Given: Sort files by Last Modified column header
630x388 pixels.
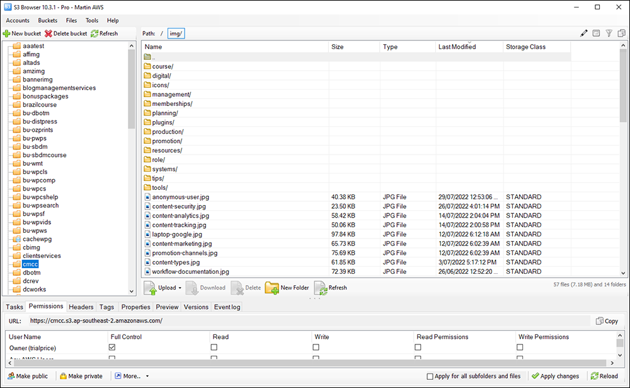Looking at the screenshot, I should click(469, 47).
